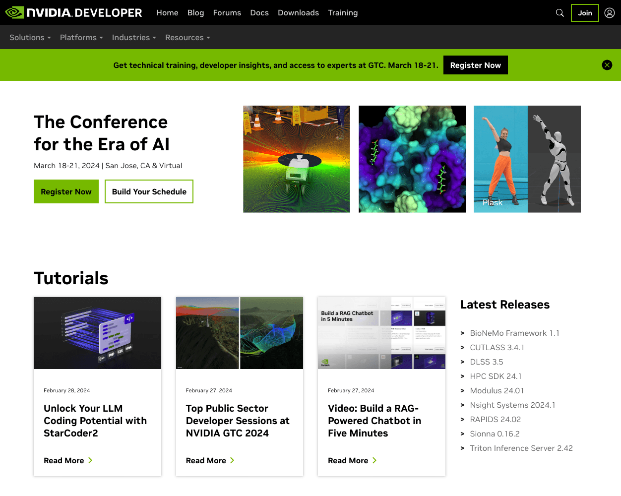Dismiss the green GTC banner

pyautogui.click(x=607, y=65)
